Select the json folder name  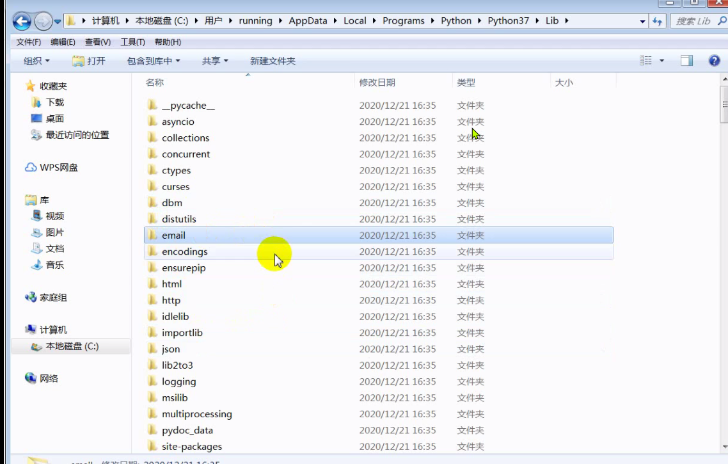click(x=171, y=349)
